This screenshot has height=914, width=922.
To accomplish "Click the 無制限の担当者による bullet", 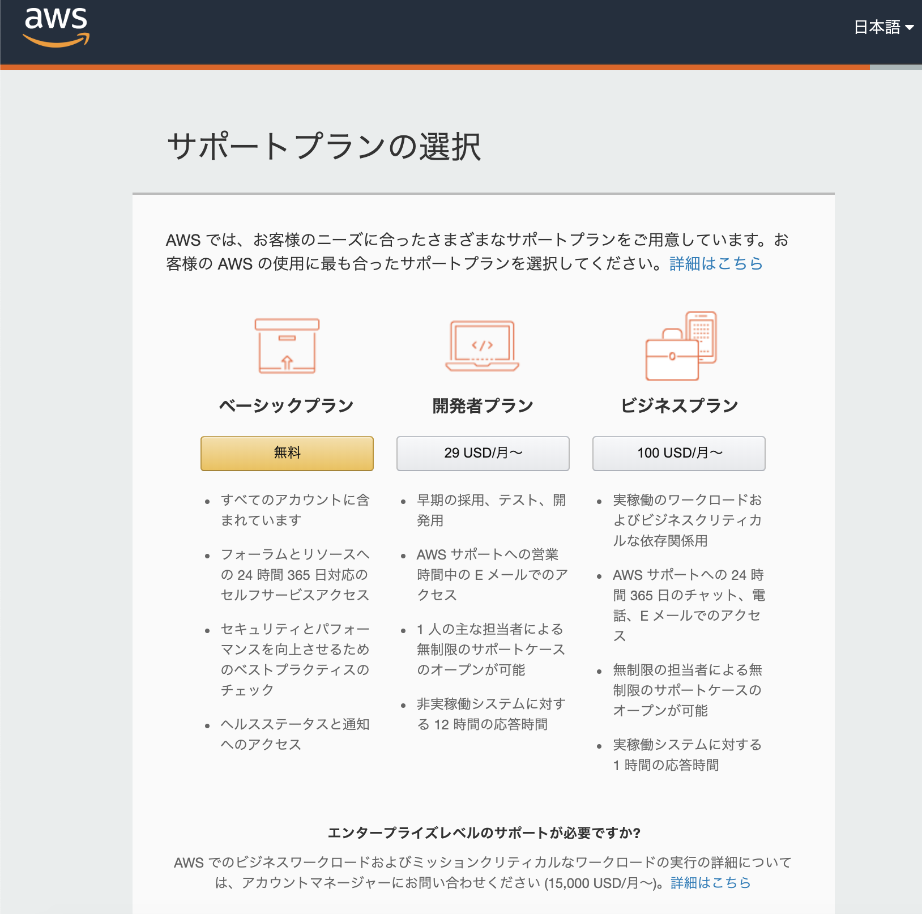I will pos(688,690).
